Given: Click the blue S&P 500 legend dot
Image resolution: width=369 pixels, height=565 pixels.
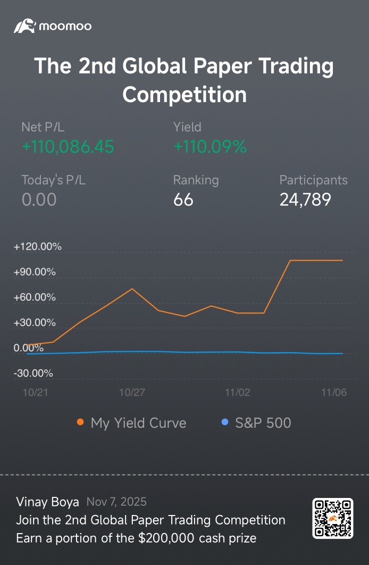Looking at the screenshot, I should [x=224, y=422].
